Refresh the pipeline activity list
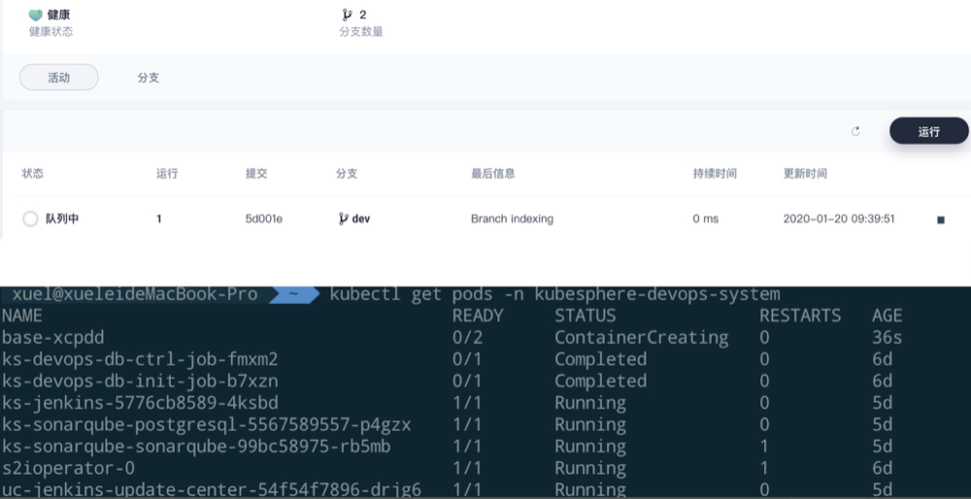Image resolution: width=971 pixels, height=499 pixels. click(x=855, y=131)
